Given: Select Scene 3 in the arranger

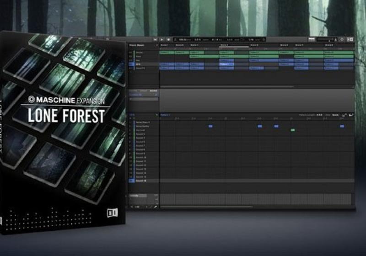Looking at the screenshot, I should [x=194, y=45].
